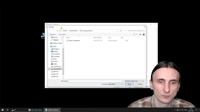Open Music in navigation pane
The height and width of the screenshot is (112, 200).
point(55,59)
